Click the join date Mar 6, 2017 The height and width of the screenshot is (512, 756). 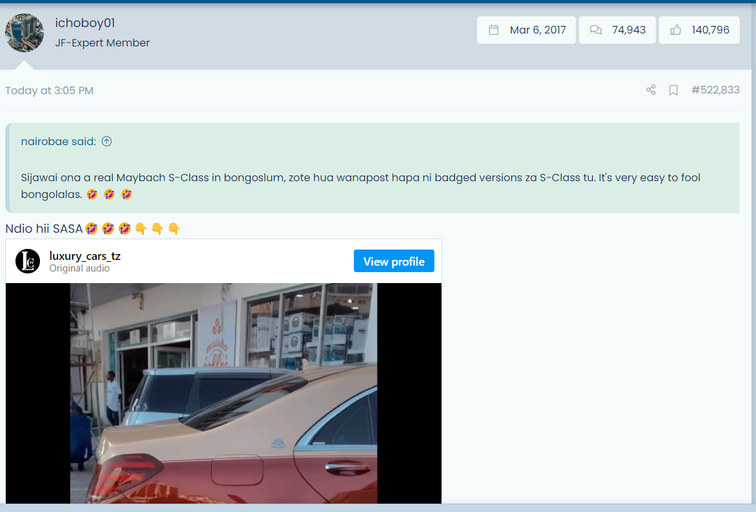[x=538, y=30]
